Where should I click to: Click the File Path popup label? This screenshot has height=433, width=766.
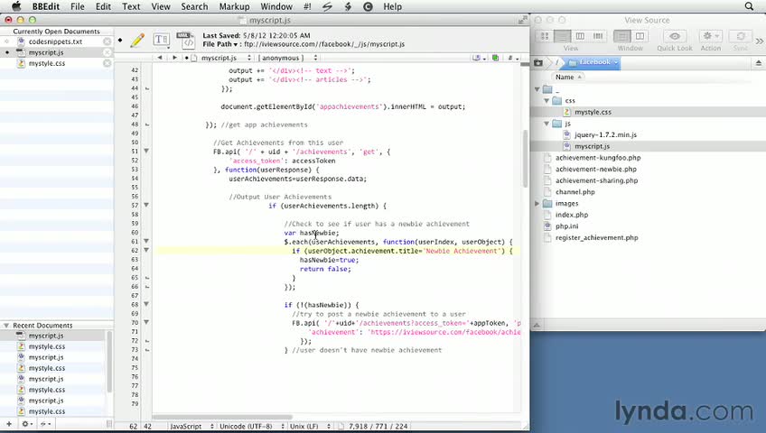pyautogui.click(x=220, y=44)
